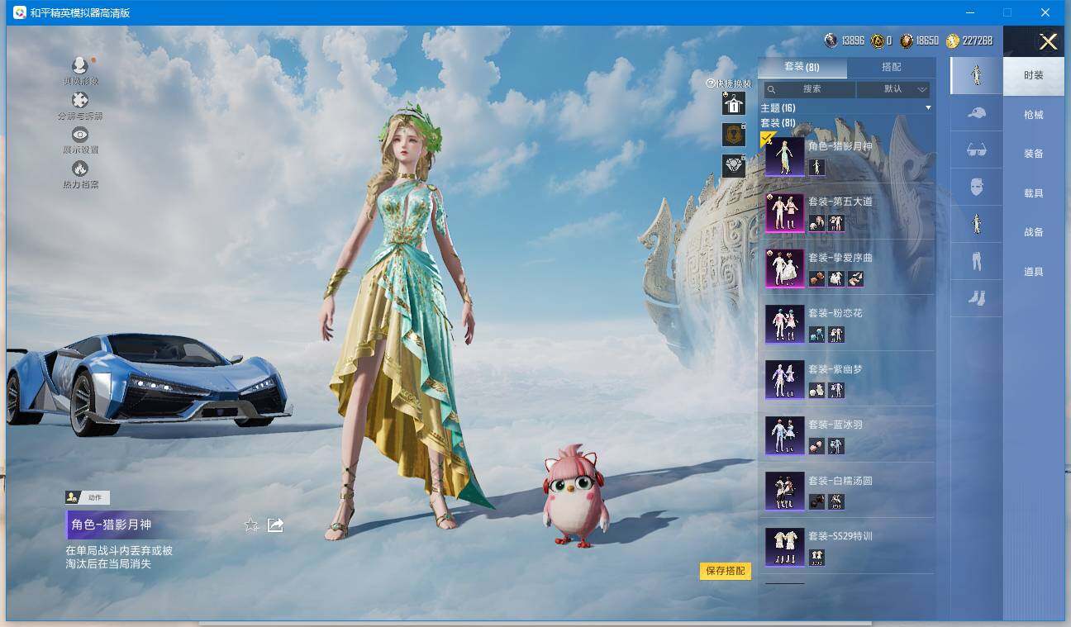
Task: Click the third piece icon under 套装-挚爱序曲
Action: [855, 278]
